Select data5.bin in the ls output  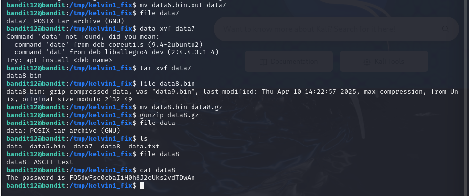tap(48, 147)
